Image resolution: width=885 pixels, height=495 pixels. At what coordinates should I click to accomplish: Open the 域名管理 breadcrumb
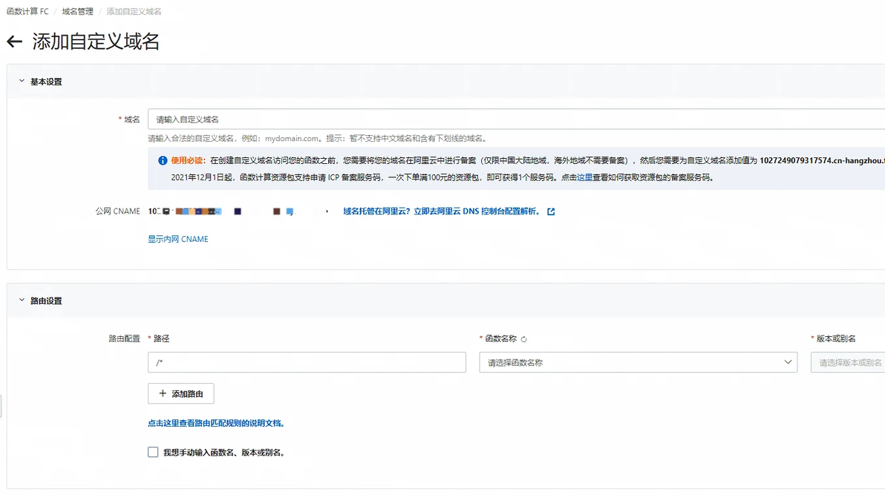77,11
